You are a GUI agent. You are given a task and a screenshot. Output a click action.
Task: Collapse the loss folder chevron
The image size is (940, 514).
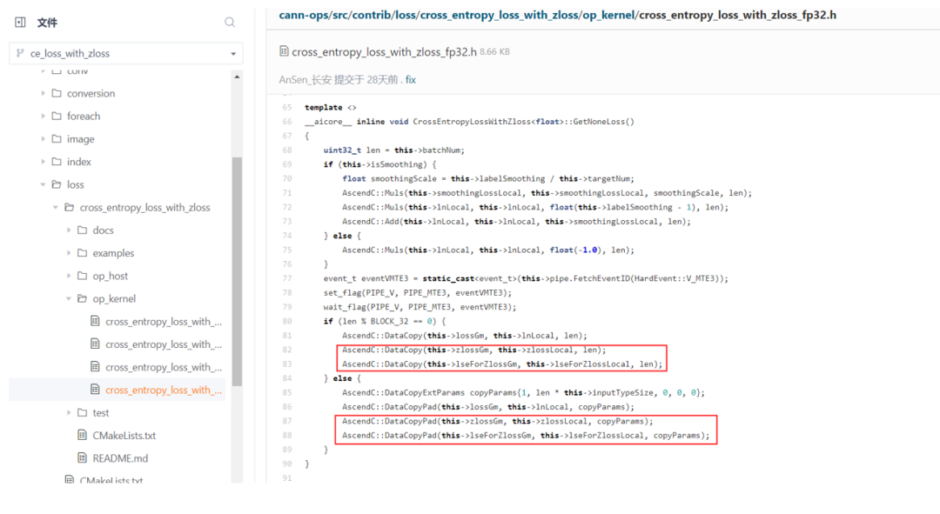pyautogui.click(x=44, y=184)
